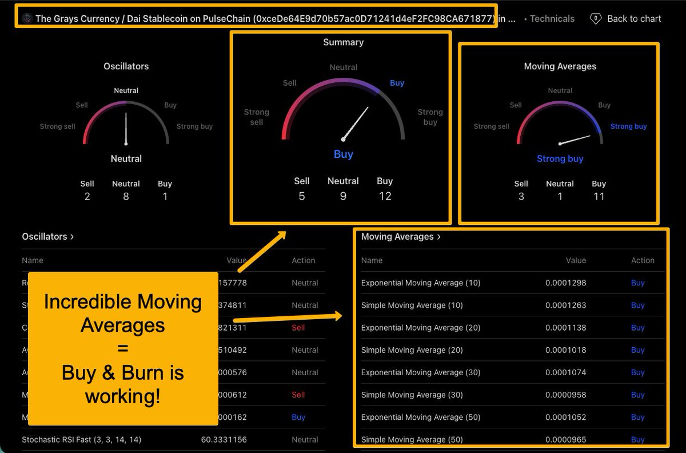Select the Technicals label in the header

pos(552,18)
